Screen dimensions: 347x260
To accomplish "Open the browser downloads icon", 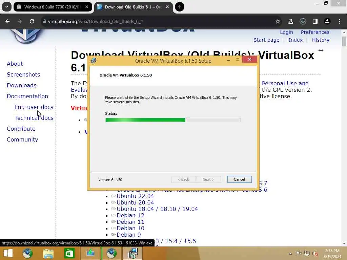I will 303,21.
